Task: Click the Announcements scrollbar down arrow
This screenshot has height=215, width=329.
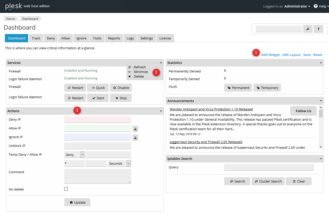Action: [321, 147]
